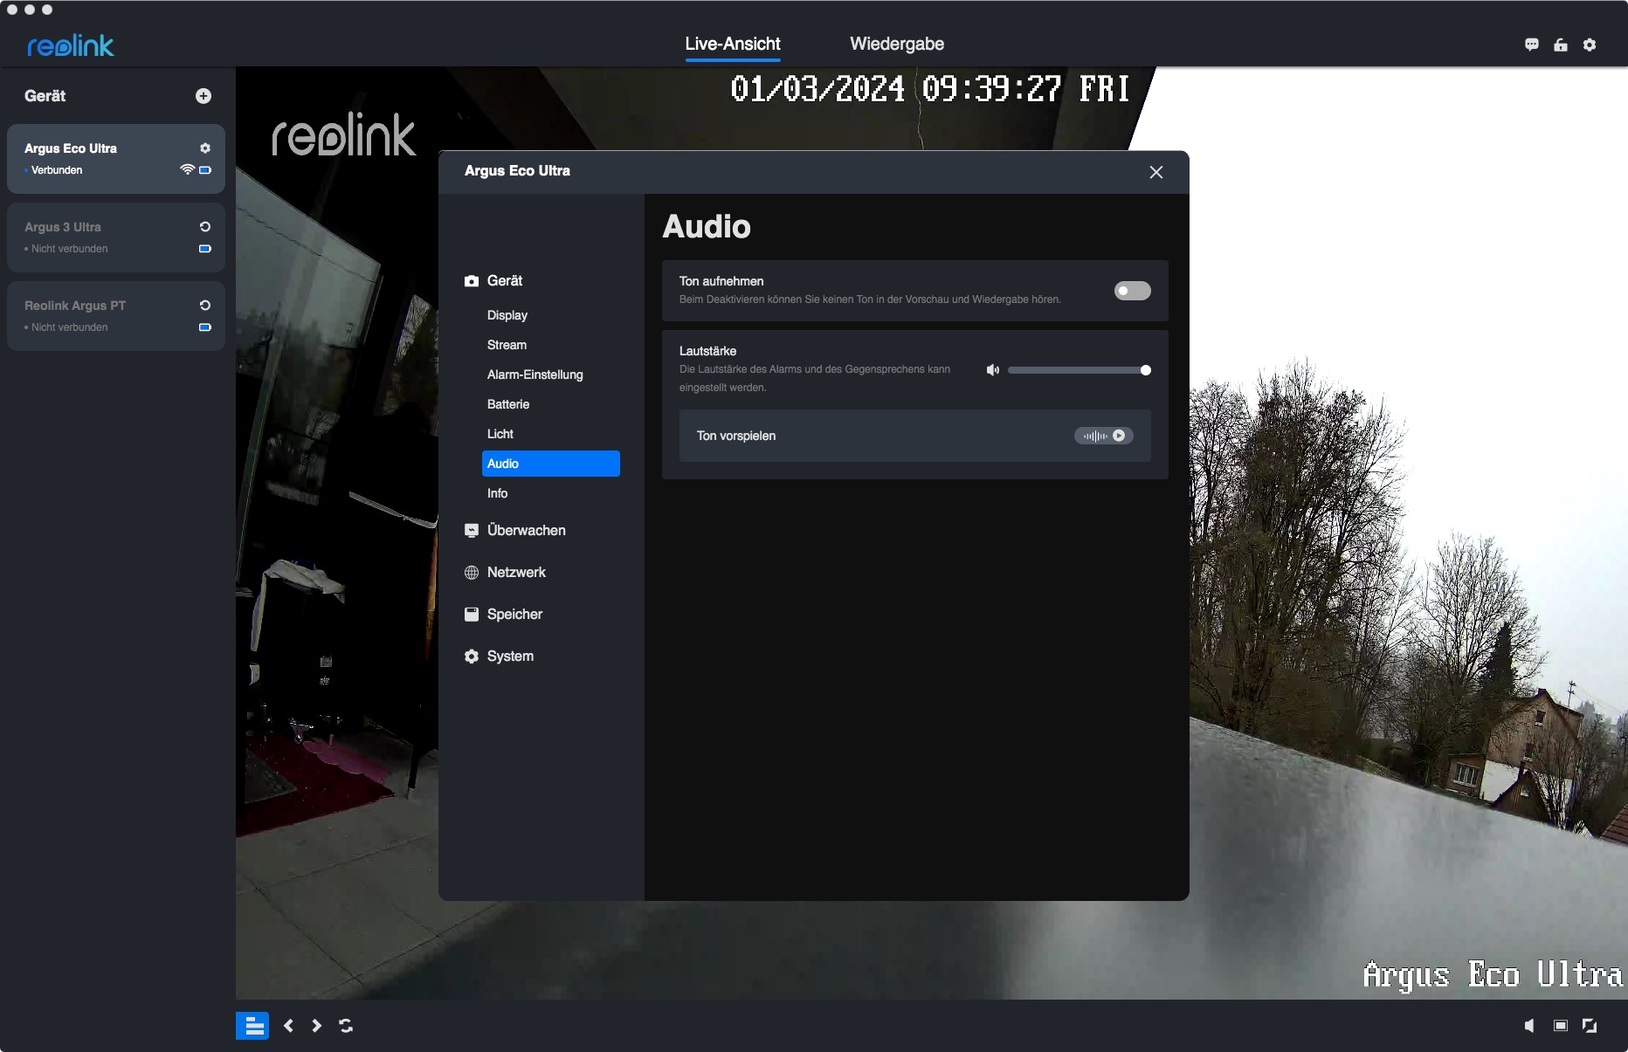Viewport: 1628px width, 1052px height.
Task: Reconnect the Argus 3 Ultra camera
Action: point(205,227)
